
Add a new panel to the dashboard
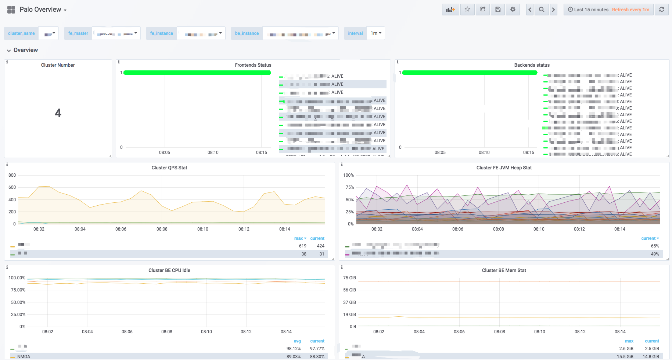[x=450, y=9]
